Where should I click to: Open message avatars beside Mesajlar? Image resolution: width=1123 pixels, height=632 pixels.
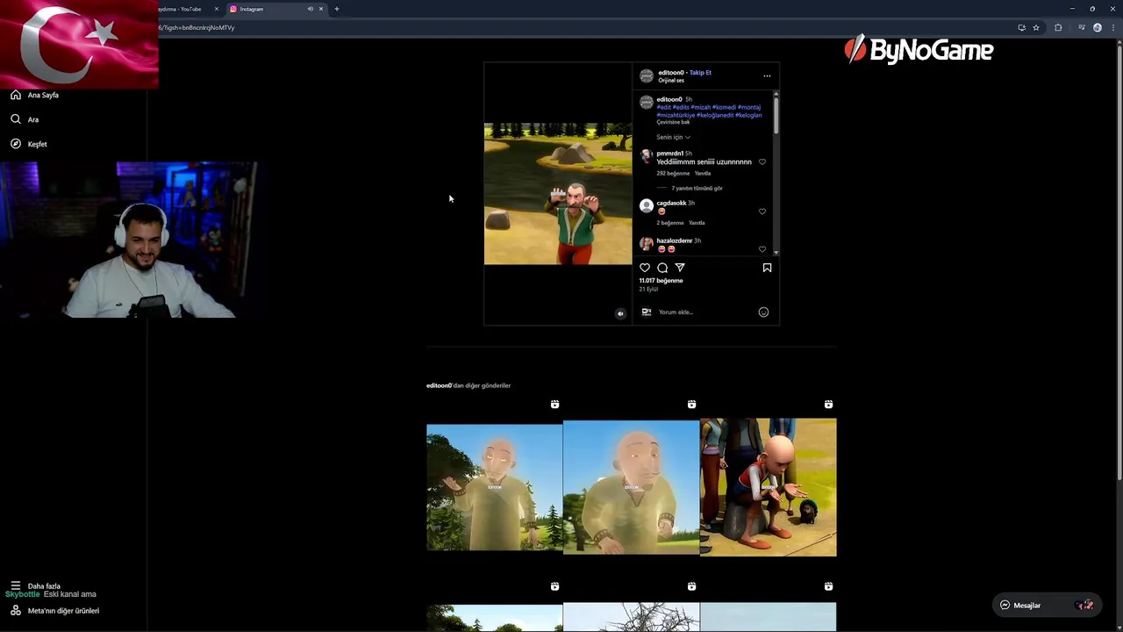(x=1085, y=605)
